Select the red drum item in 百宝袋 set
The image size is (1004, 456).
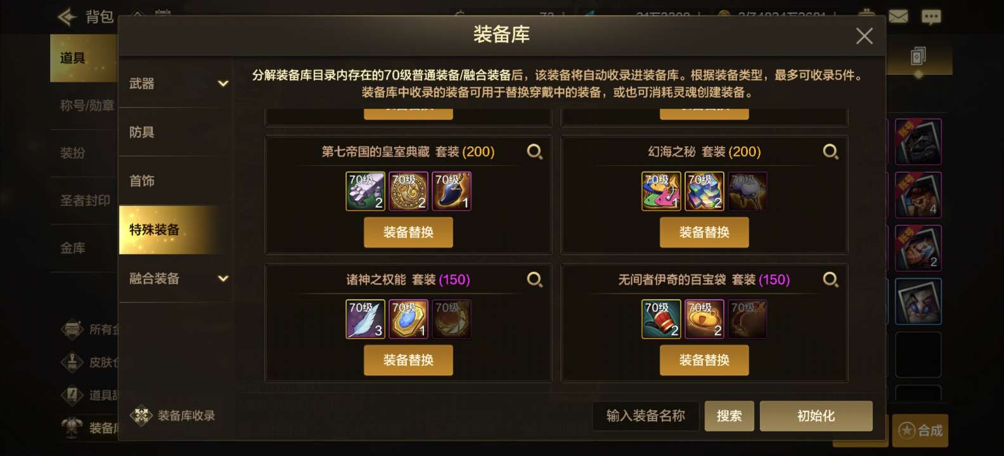[661, 319]
